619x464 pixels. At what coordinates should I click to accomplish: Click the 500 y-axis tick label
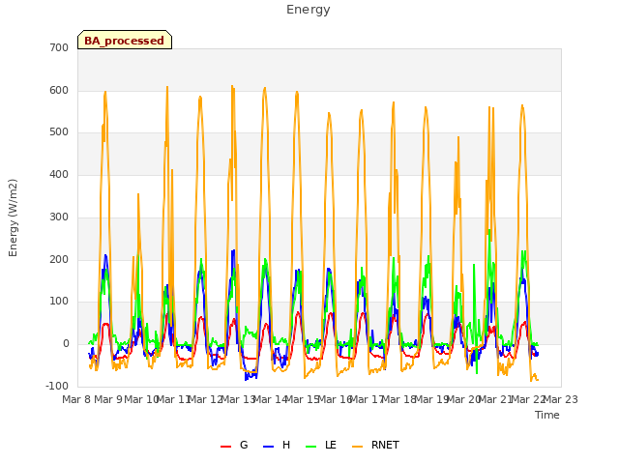coord(59,132)
